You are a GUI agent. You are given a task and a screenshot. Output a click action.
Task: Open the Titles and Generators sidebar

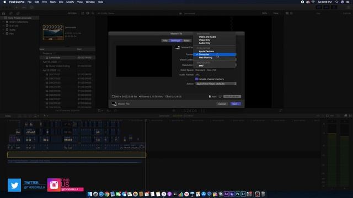click(x=18, y=13)
